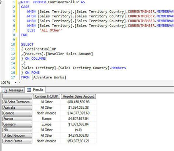The image size is (174, 151).
Task: Click the SELECT keyword on line 10
Action: [27, 44]
